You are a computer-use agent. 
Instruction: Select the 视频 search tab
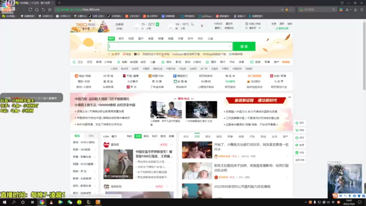pos(131,38)
